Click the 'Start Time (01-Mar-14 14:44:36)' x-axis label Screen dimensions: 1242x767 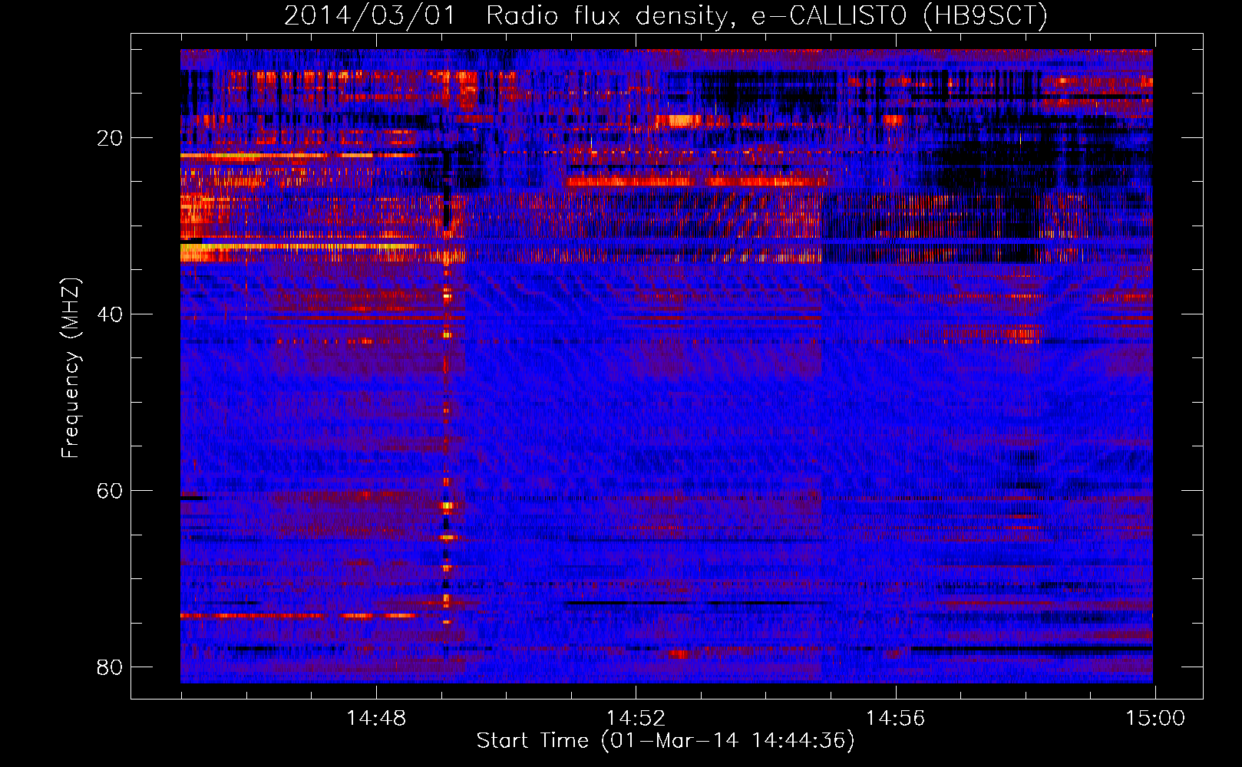666,741
